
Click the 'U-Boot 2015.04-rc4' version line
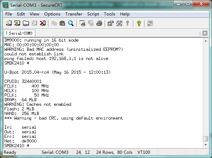[58, 72]
